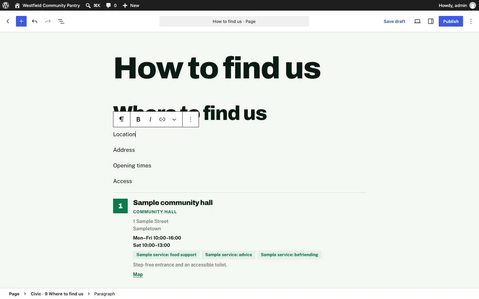The height and width of the screenshot is (299, 479).
Task: Toggle italic formatting
Action: pos(151,120)
